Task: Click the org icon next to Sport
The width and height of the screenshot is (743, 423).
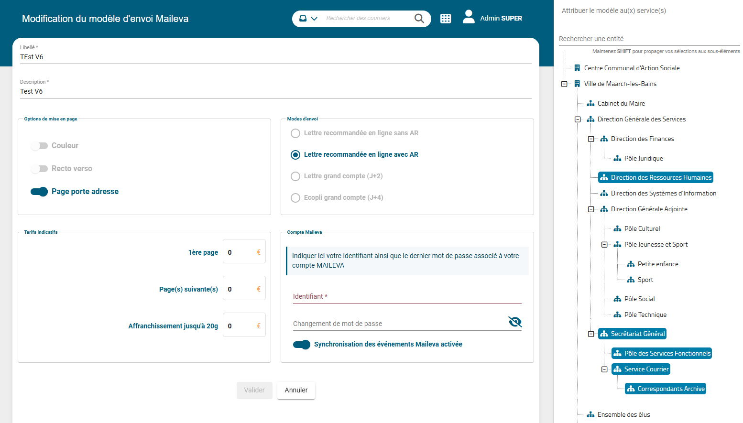Action: pos(631,280)
